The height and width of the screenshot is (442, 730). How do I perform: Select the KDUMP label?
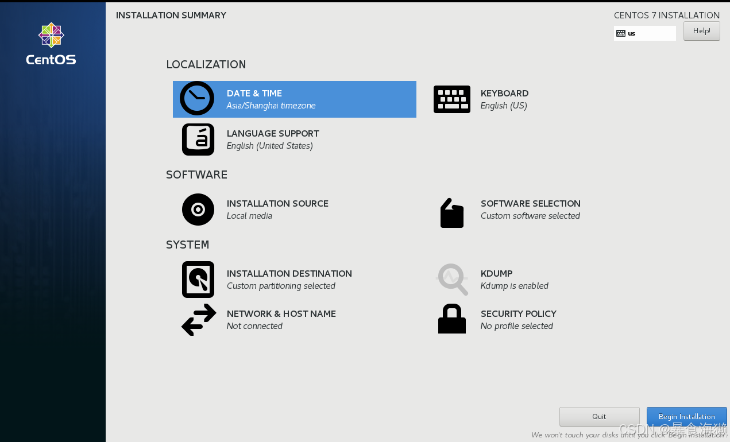click(497, 273)
